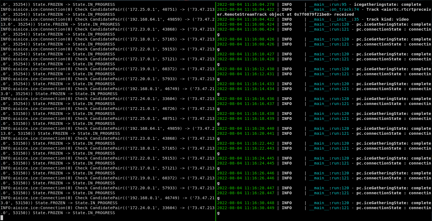This screenshot has height=221, width=432.
Task: Click the timestamp '11:16:20.441'
Action: click(259, 133)
